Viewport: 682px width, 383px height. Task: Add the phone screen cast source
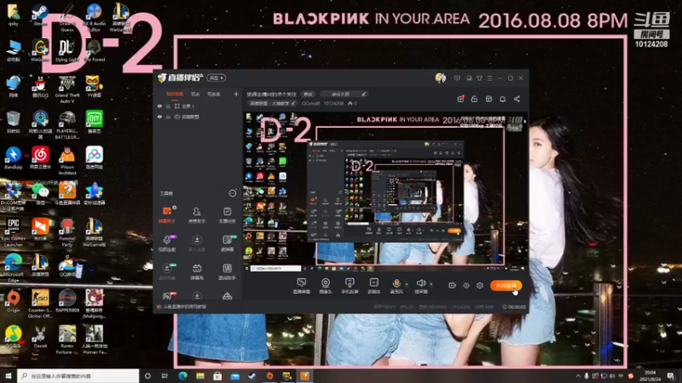click(x=350, y=286)
